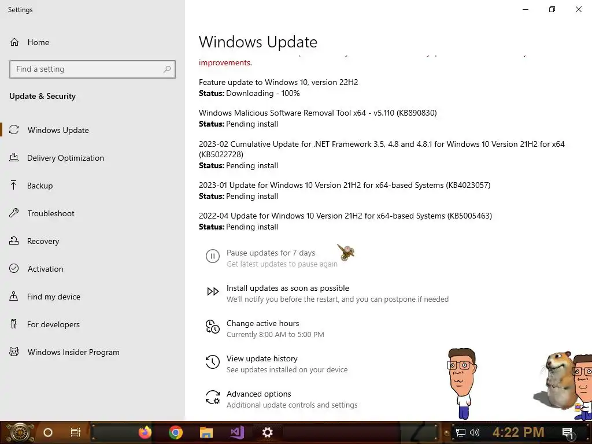Open File Explorer from taskbar
The image size is (592, 444).
206,432
